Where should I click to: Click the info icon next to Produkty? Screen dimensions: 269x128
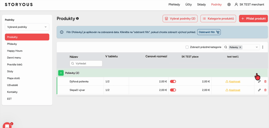coord(77,19)
